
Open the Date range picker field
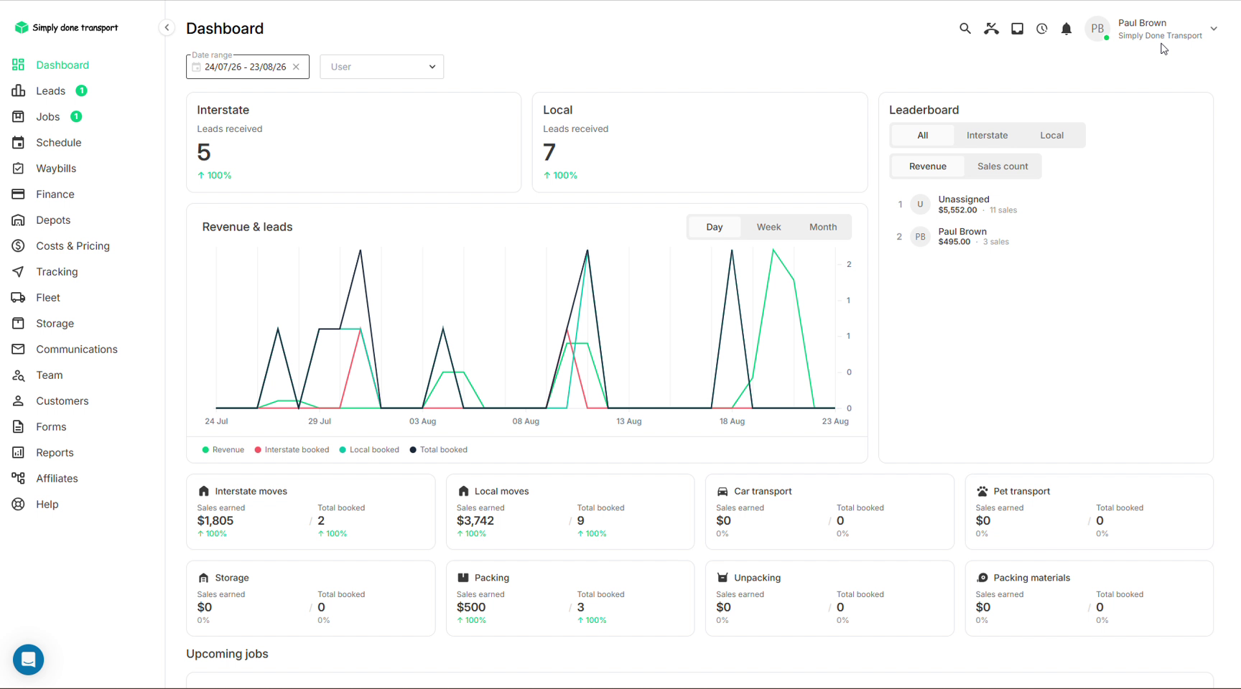(247, 67)
